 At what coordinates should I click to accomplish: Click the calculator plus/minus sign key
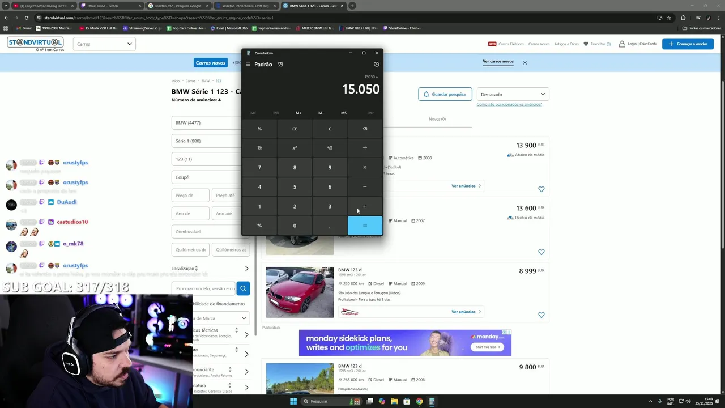(x=259, y=226)
